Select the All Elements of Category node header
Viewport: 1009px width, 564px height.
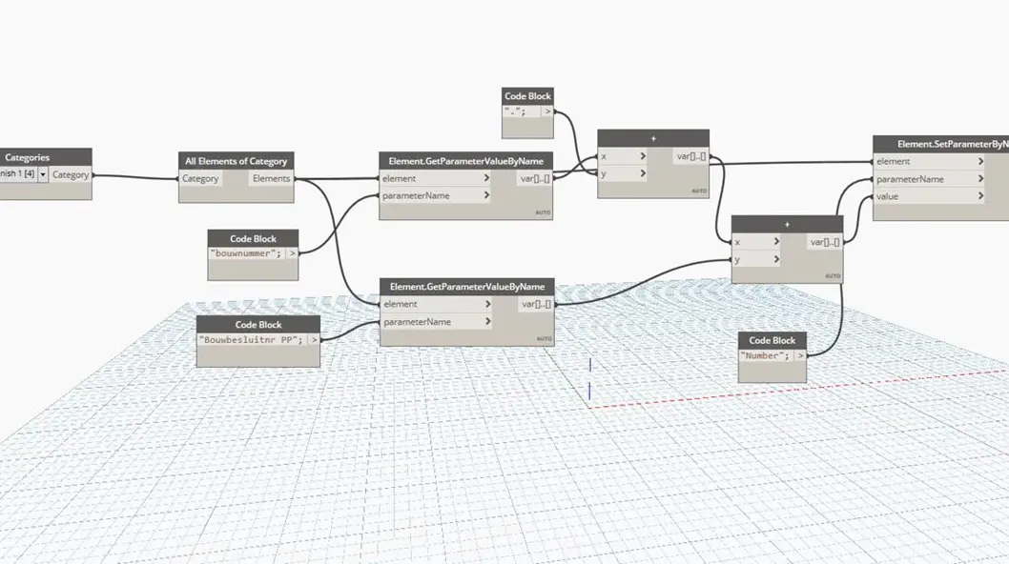[237, 161]
